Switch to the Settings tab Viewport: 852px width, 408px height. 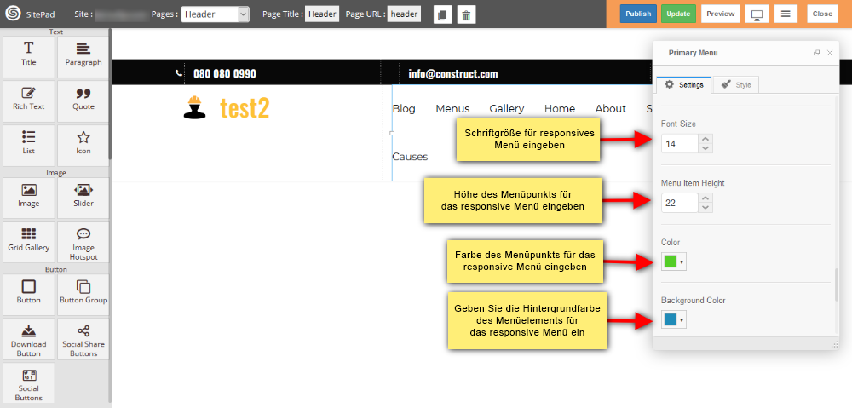(684, 84)
